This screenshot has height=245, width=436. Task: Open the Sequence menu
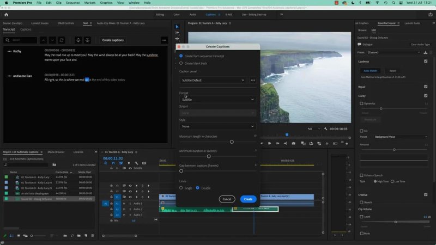click(x=73, y=3)
